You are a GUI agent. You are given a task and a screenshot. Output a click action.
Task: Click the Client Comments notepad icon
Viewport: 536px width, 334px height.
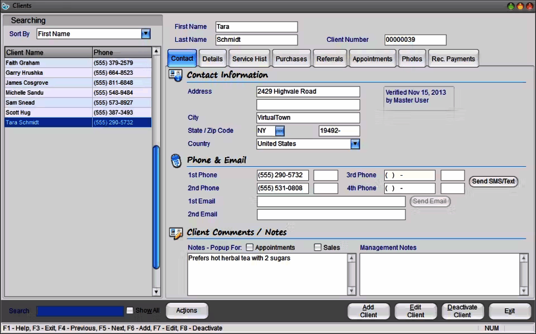coord(175,233)
